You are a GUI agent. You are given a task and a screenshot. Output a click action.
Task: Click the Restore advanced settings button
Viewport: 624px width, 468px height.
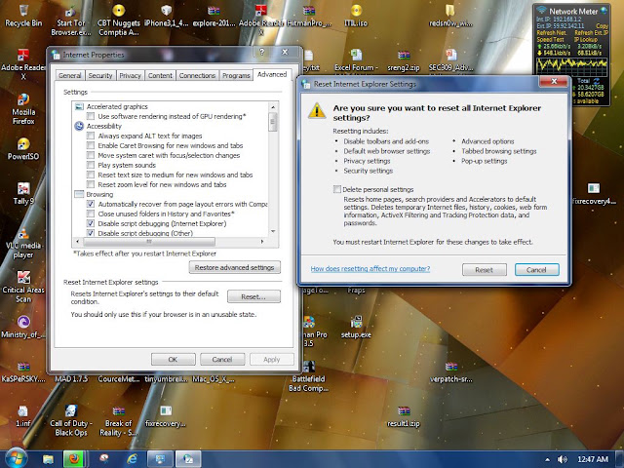tap(234, 267)
